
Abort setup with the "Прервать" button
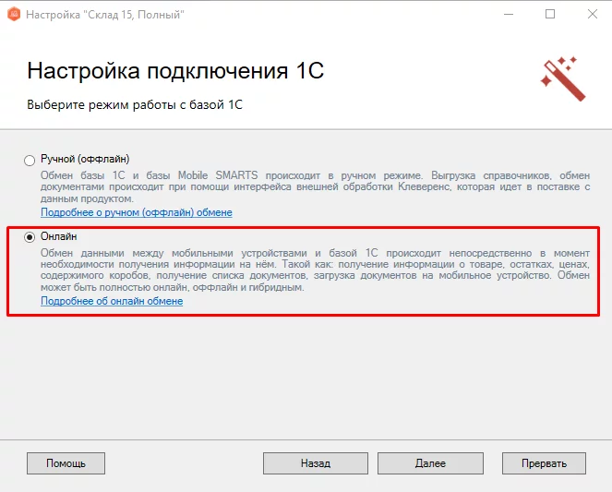[x=544, y=463]
